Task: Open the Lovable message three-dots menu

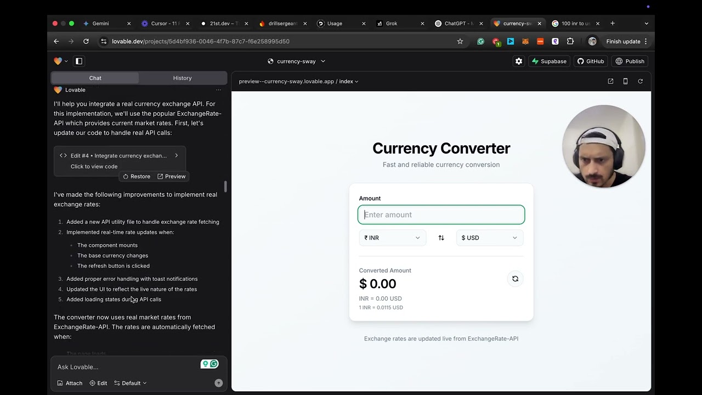Action: coord(218,90)
